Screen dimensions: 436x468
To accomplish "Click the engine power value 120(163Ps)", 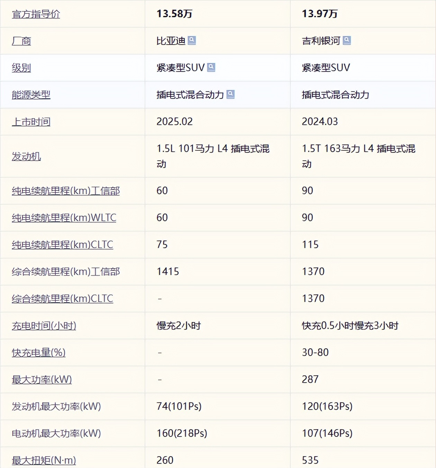I will pyautogui.click(x=327, y=406).
